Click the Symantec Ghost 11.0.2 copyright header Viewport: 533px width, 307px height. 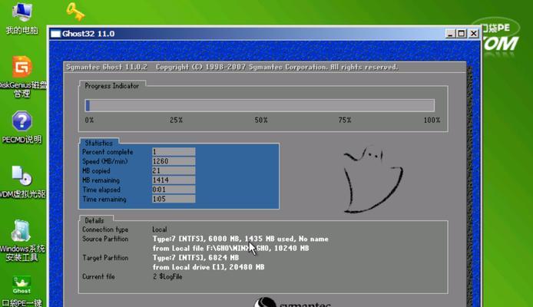pyautogui.click(x=232, y=67)
